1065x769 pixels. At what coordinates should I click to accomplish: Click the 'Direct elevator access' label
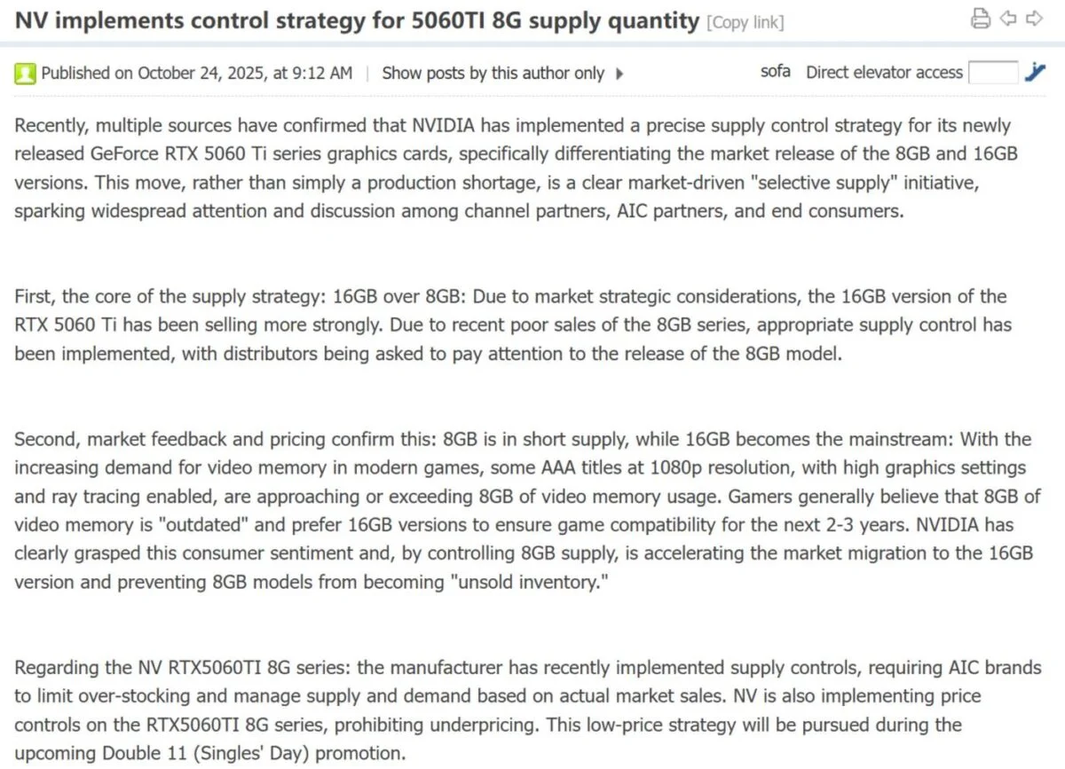coord(884,72)
